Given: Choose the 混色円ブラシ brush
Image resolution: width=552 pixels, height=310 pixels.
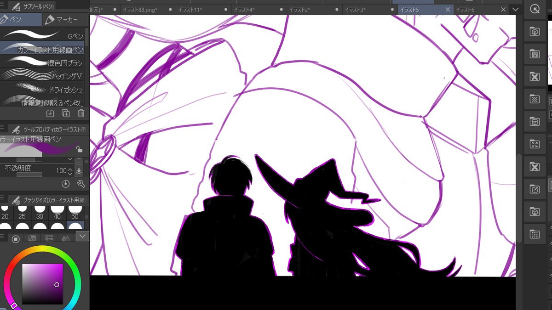Looking at the screenshot, I should click(x=42, y=61).
